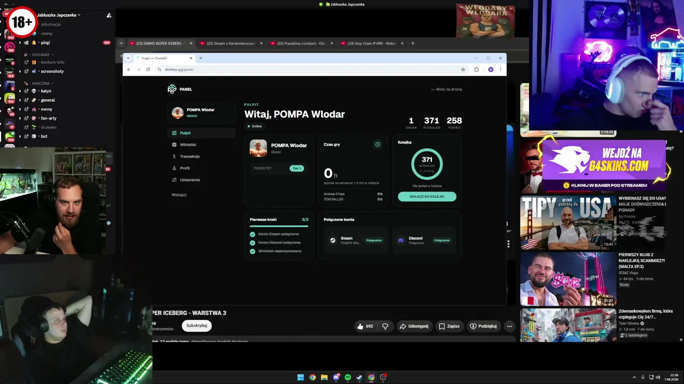Open File Explorer from the taskbar
This screenshot has width=684, height=384.
[324, 378]
